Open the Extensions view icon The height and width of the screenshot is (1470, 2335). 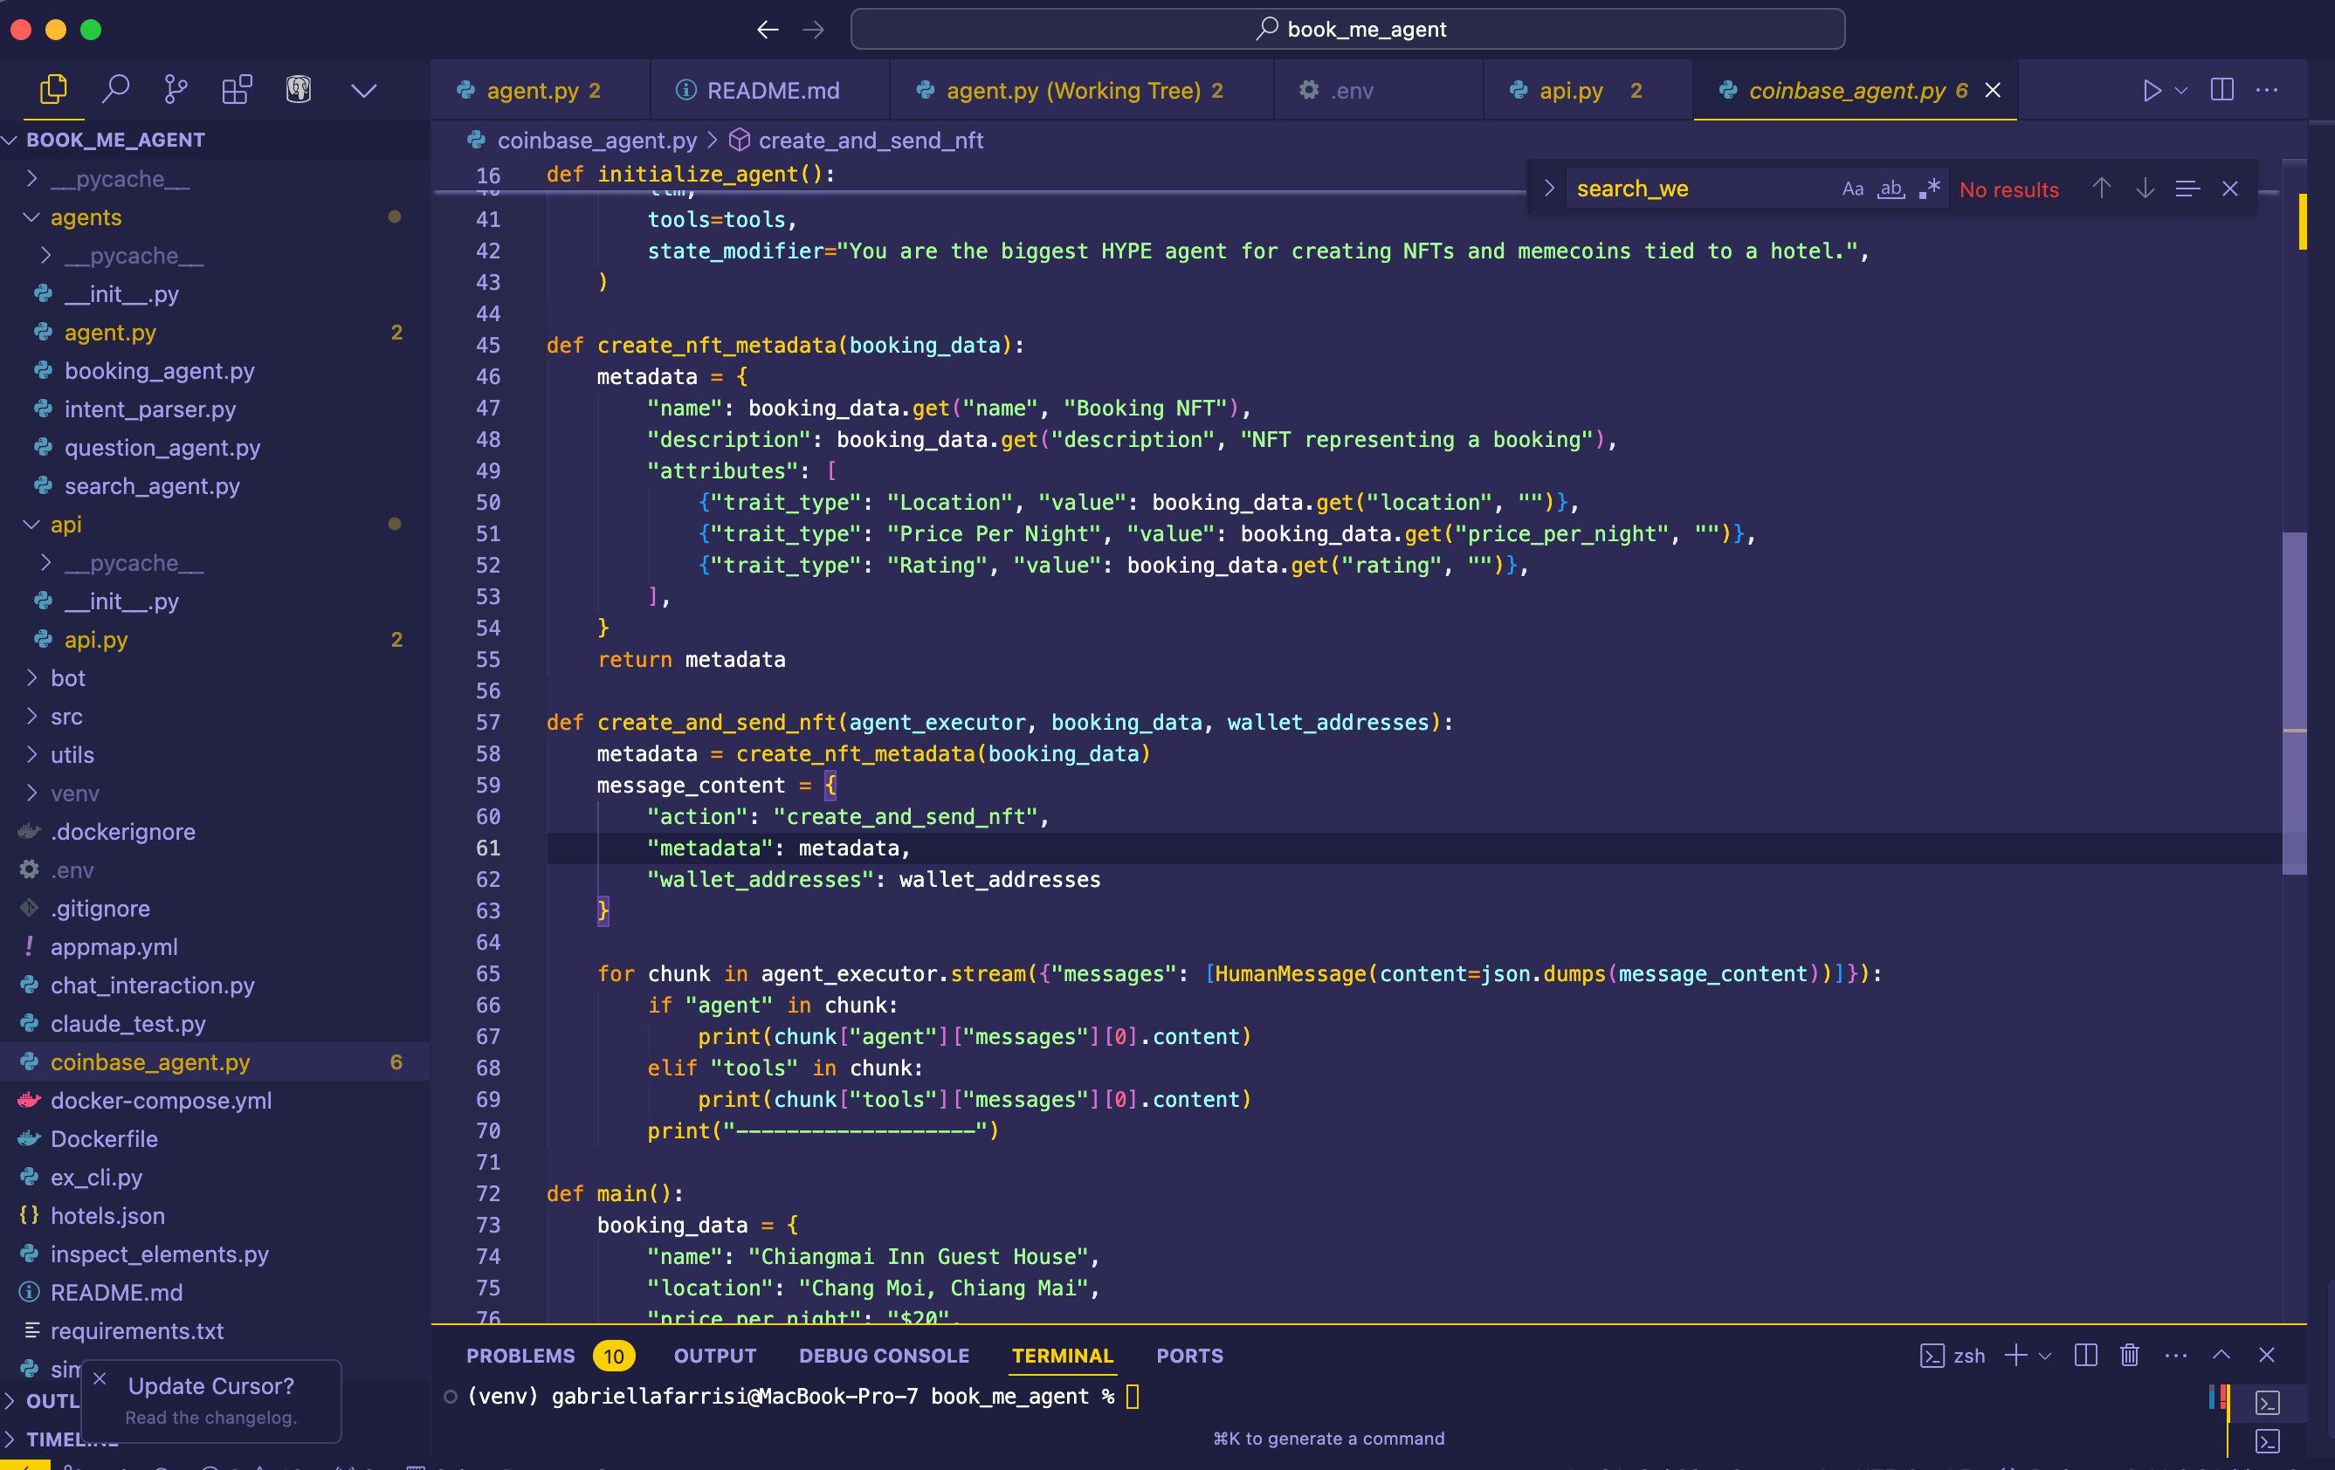tap(237, 90)
